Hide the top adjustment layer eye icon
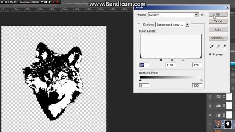This screenshot has width=235, height=132. [x=210, y=96]
